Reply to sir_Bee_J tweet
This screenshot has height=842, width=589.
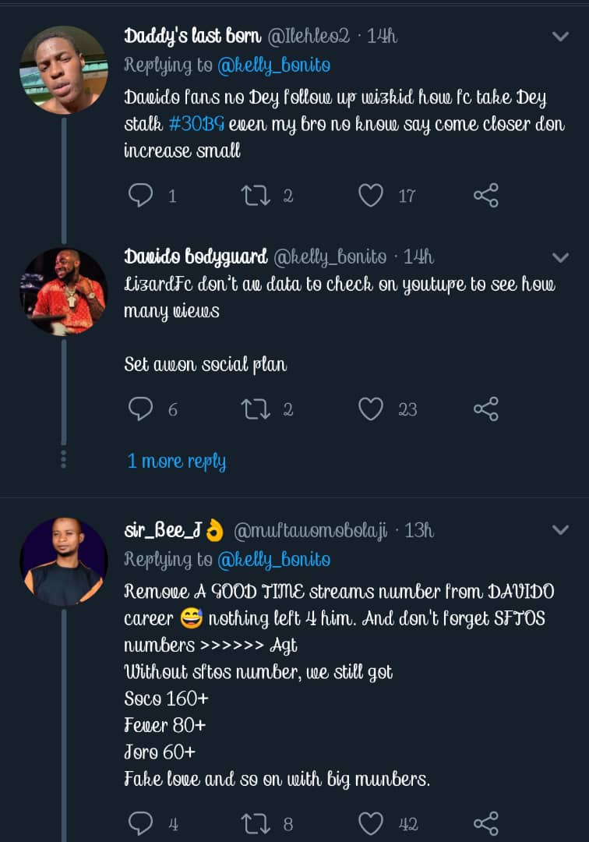[140, 823]
